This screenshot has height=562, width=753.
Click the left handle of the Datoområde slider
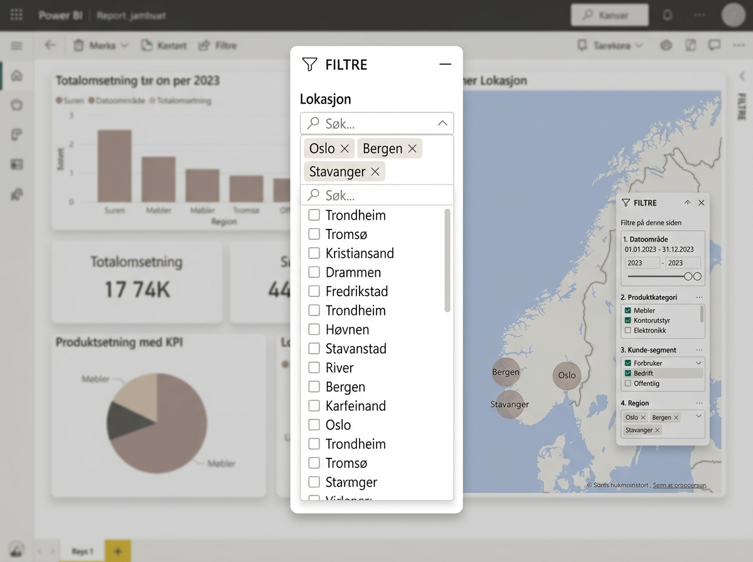point(688,277)
